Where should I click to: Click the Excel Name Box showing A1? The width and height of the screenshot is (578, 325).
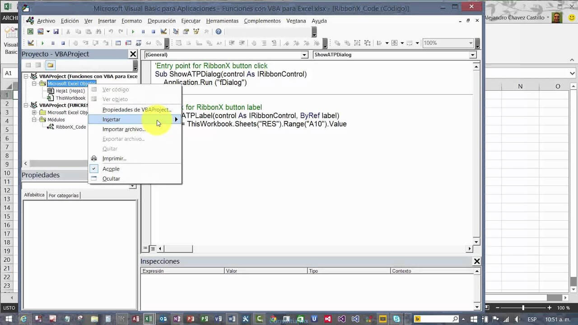[x=9, y=73]
